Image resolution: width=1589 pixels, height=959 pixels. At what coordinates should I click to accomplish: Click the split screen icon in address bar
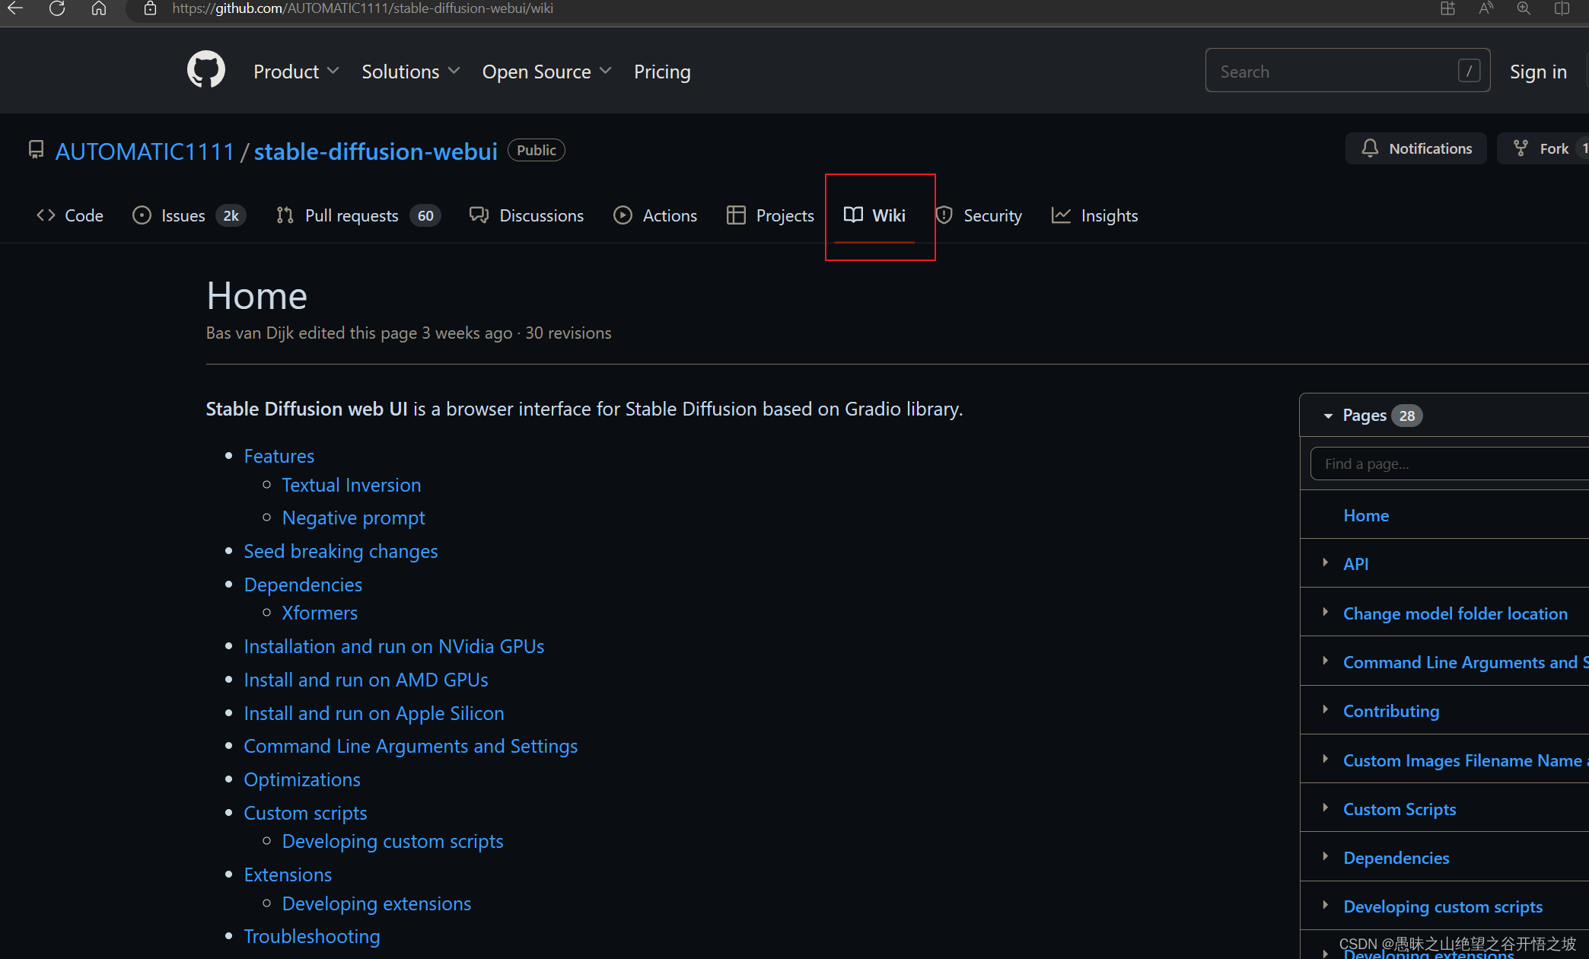(1562, 9)
